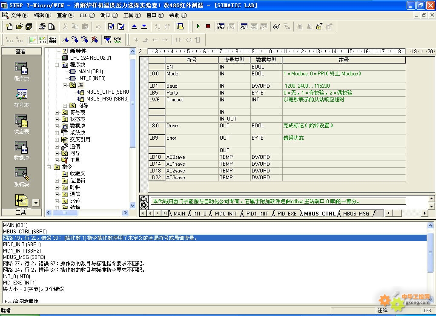Collapse the 库 tree node
Screen dimensions: 436x316
click(65, 85)
